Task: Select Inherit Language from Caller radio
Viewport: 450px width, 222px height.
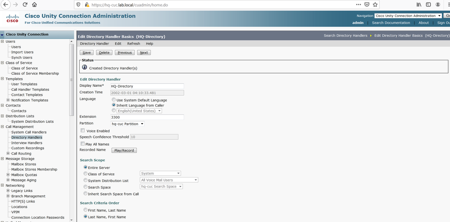Action: 114,105
